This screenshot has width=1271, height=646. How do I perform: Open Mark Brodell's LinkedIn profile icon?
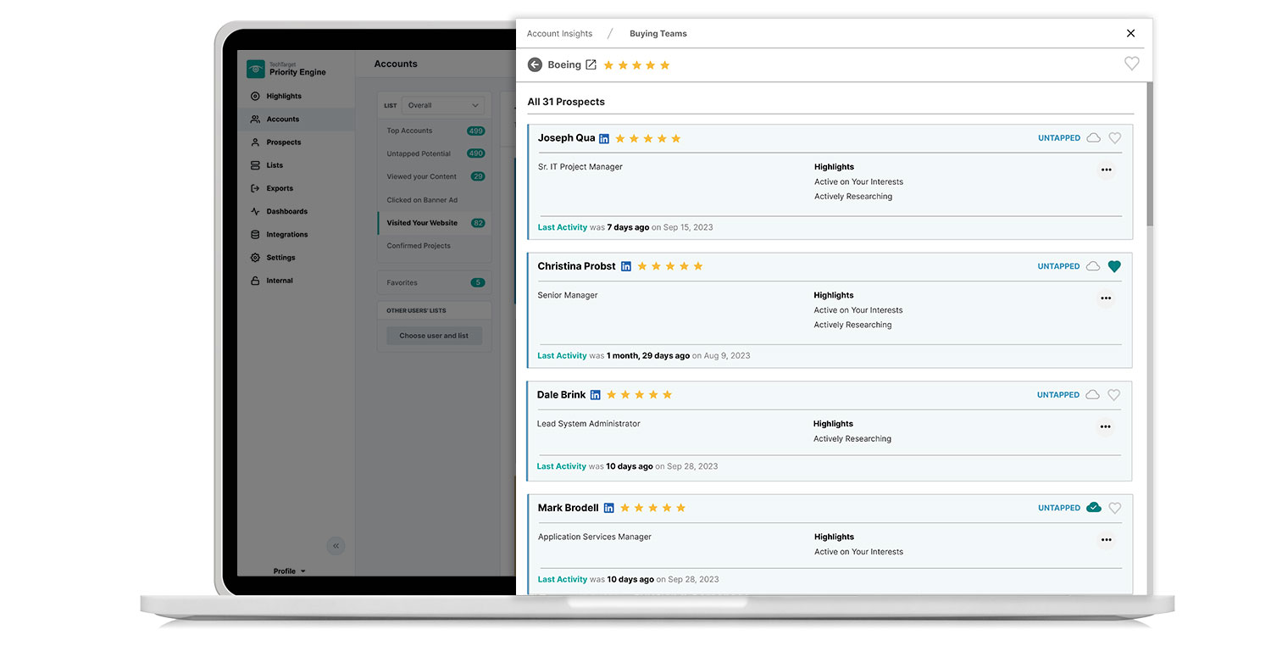pyautogui.click(x=608, y=508)
